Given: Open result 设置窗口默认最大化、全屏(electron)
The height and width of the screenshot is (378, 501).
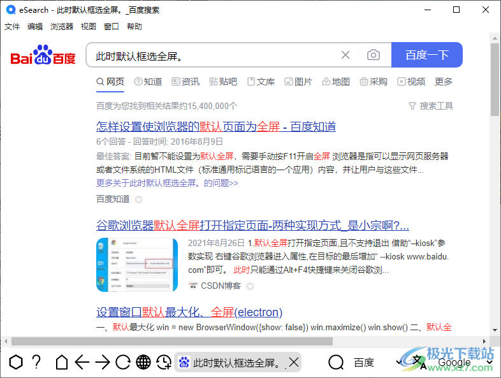Looking at the screenshot, I should pos(189,312).
